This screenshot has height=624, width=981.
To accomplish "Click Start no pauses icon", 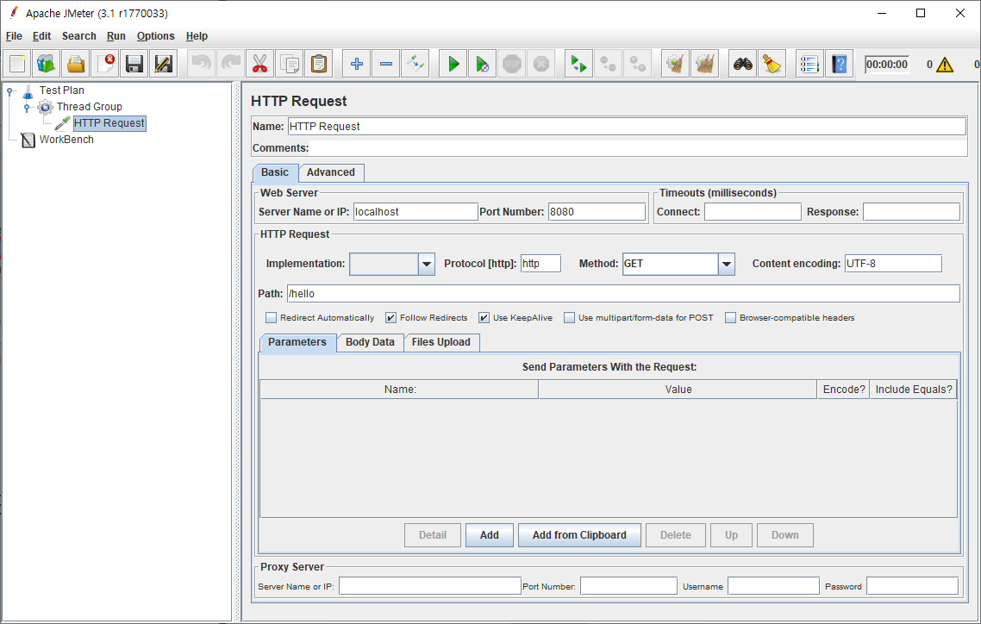I will tap(483, 64).
